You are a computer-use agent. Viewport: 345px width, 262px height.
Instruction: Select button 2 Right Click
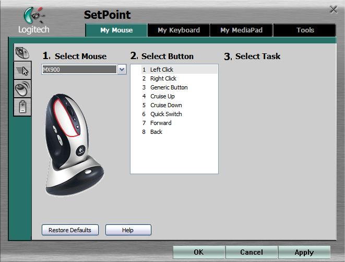tap(180, 78)
